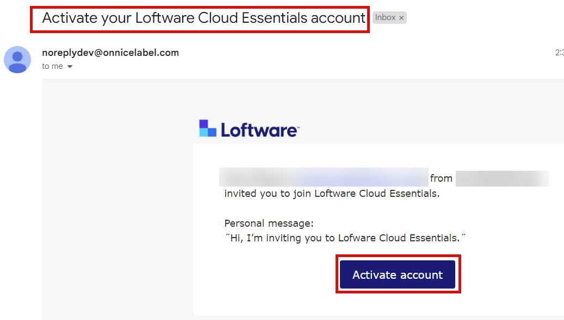564x320 pixels.
Task: Click the Activate account button
Action: (398, 274)
